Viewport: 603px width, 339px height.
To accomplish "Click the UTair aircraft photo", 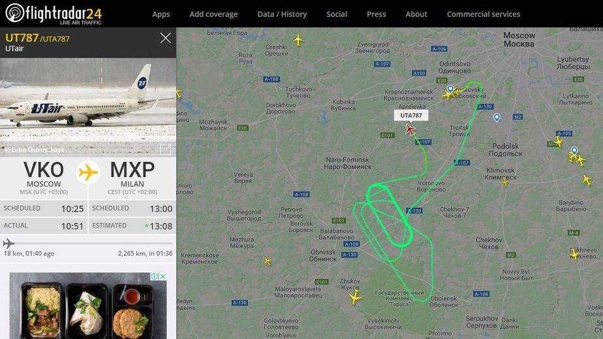I will coord(88,107).
